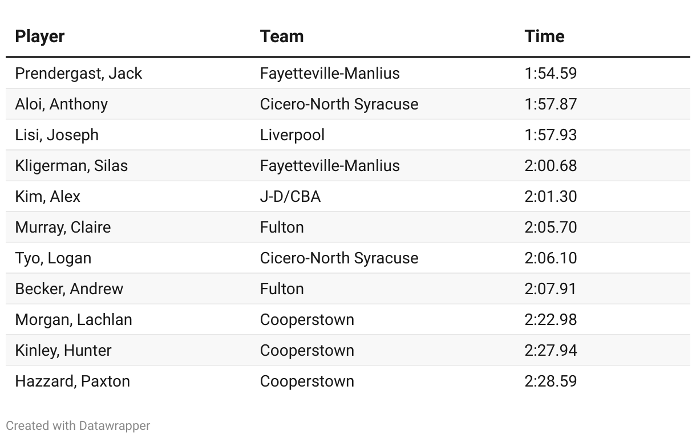This screenshot has height=439, width=696.
Task: Click the Time column header
Action: coord(544,36)
